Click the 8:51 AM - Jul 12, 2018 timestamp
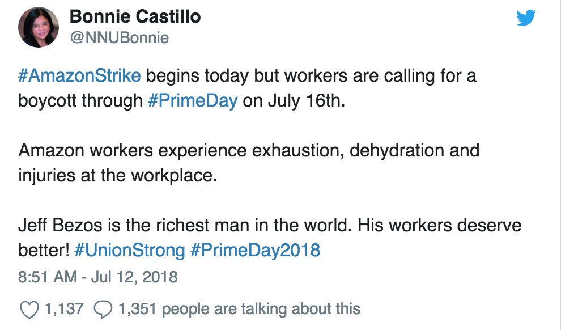Image resolution: width=561 pixels, height=330 pixels. point(98,277)
